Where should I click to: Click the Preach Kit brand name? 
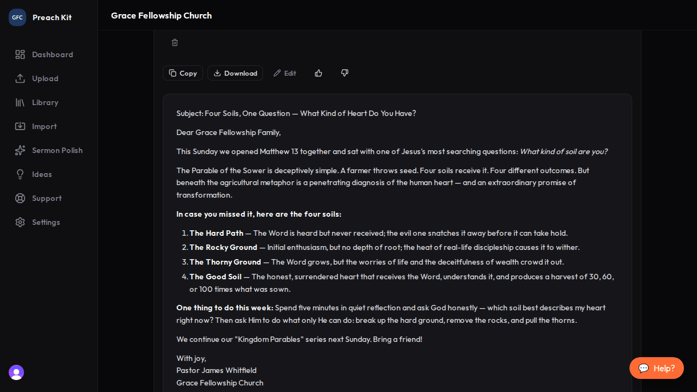(x=52, y=17)
